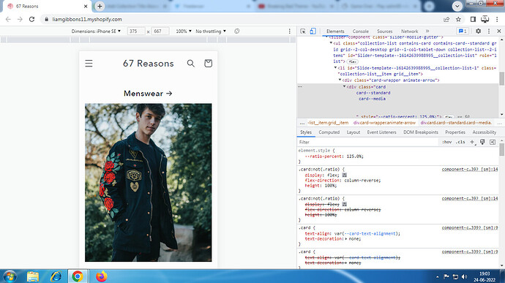Open the issues counter badge
The width and height of the screenshot is (505, 283).
click(x=463, y=31)
